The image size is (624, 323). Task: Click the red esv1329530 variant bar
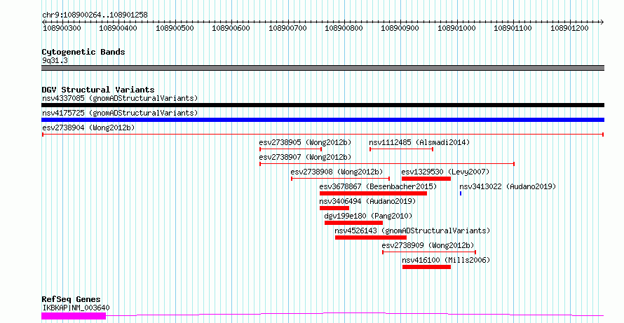426,179
